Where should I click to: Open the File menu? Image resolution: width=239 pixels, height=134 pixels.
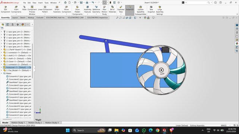coord(24,3)
